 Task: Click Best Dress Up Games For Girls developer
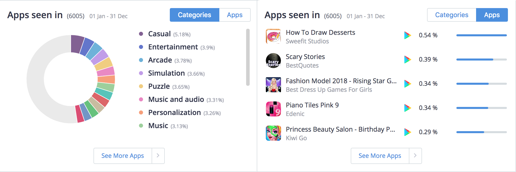(329, 90)
